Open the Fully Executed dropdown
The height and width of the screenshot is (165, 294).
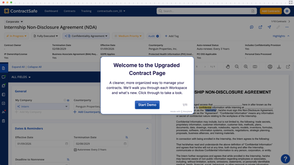pyautogui.click(x=46, y=36)
